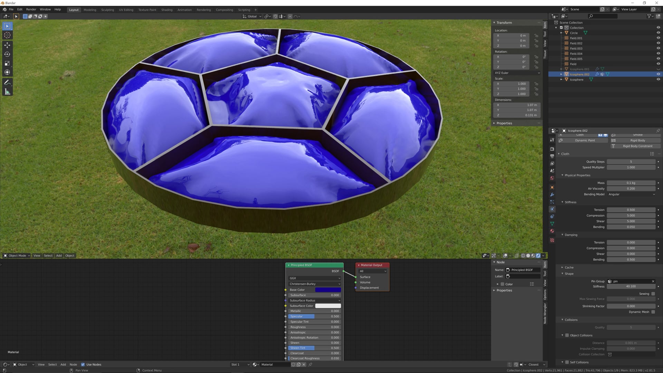Image resolution: width=663 pixels, height=373 pixels.
Task: Select the Cursor tool in the viewport toolbar
Action: [x=7, y=35]
